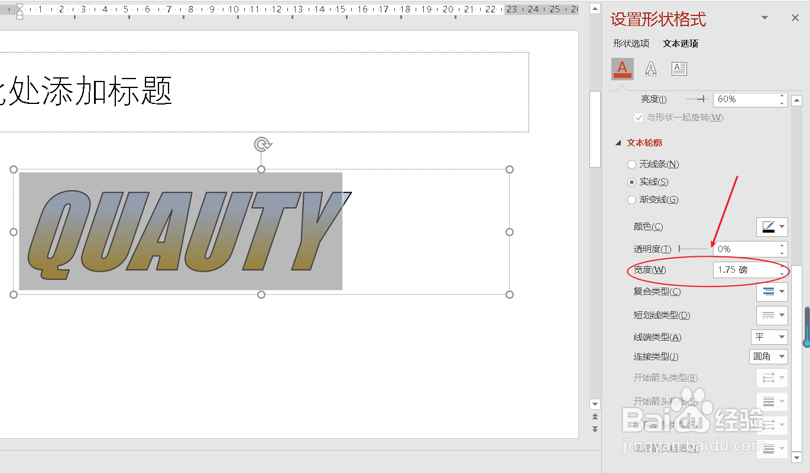
Task: Select the 渐变线 radio button
Action: click(632, 200)
